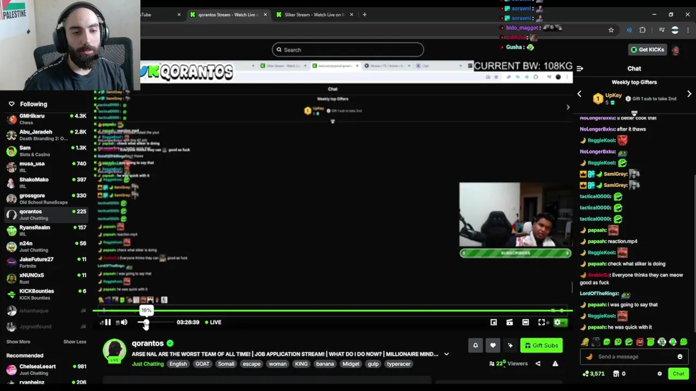Adjust the volume slider at 19%
This screenshot has width=696, height=391.
pos(146,322)
